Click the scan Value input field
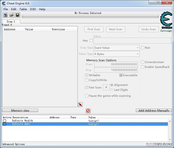 (x=132, y=41)
